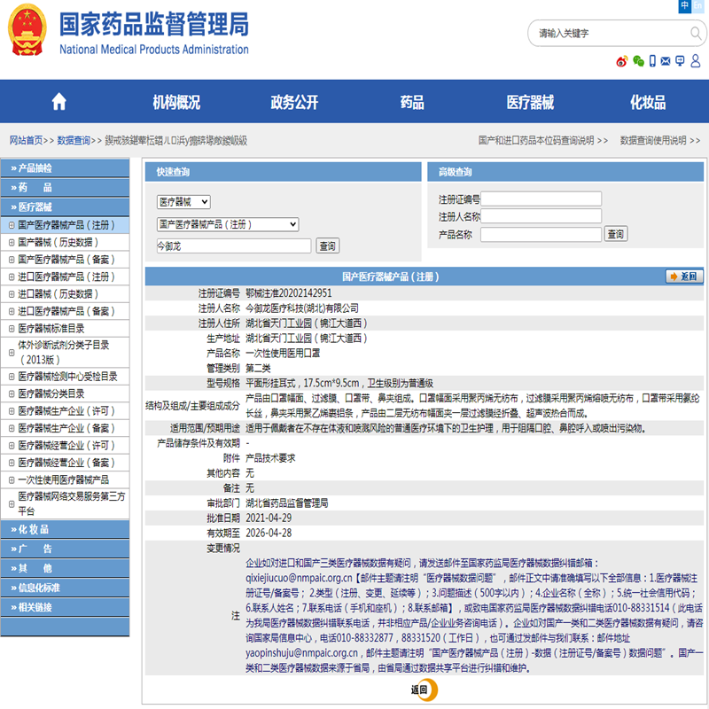Select 广告 sidebar section
Image resolution: width=709 pixels, height=709 pixels.
click(65, 549)
